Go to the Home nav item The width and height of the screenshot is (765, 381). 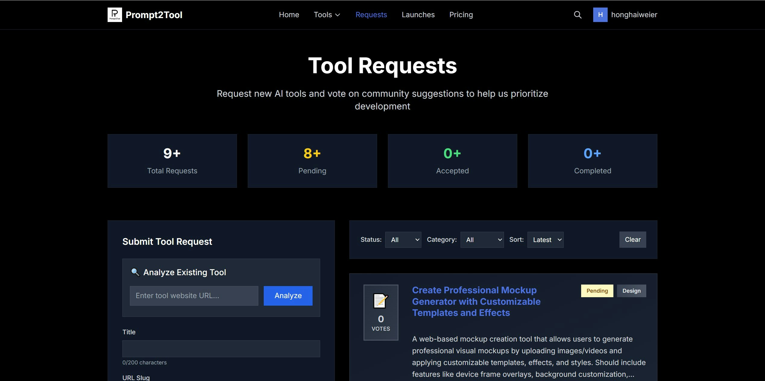pyautogui.click(x=289, y=15)
